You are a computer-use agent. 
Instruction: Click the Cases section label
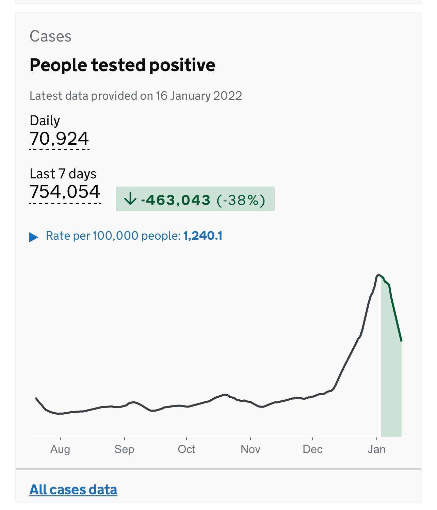click(51, 36)
